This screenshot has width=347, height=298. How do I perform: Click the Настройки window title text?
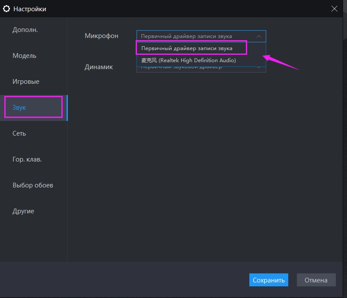click(x=30, y=9)
